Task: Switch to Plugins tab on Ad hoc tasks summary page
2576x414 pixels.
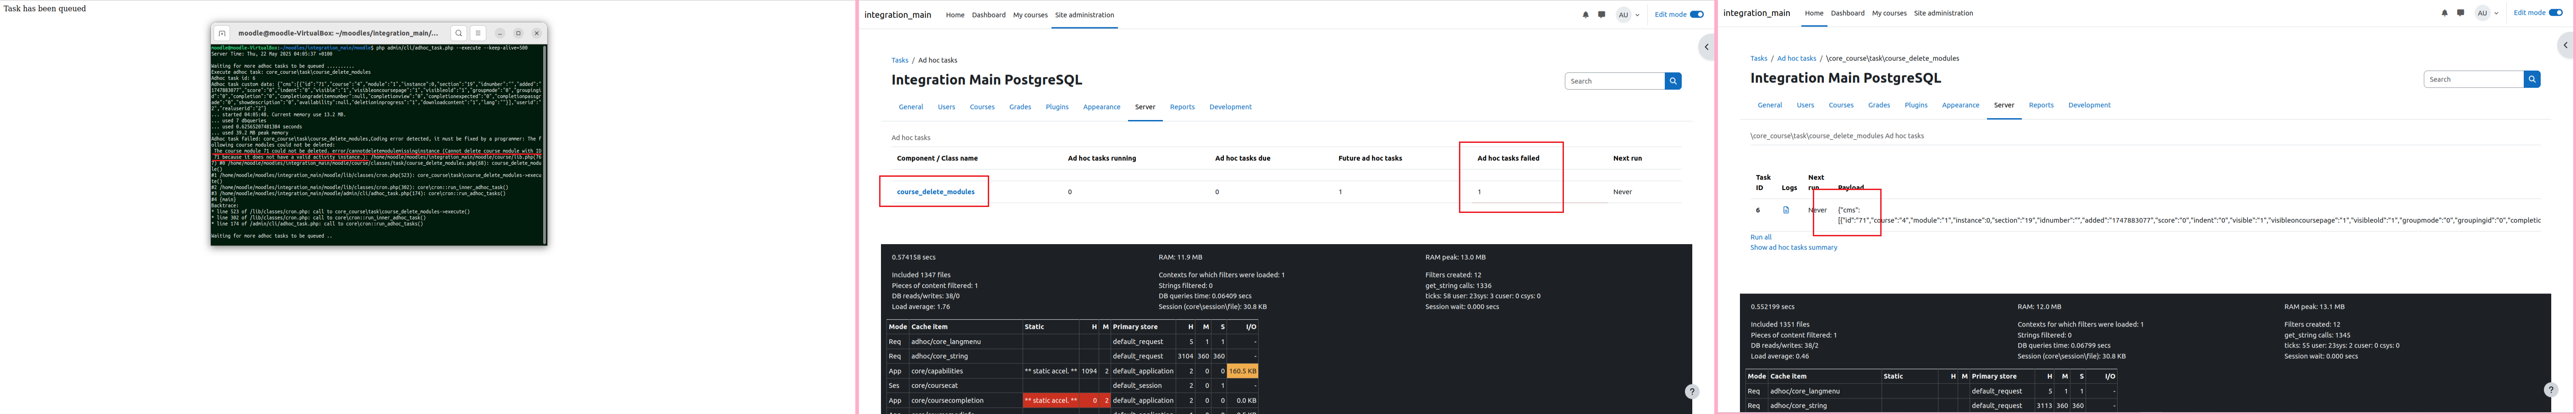Action: click(1057, 107)
